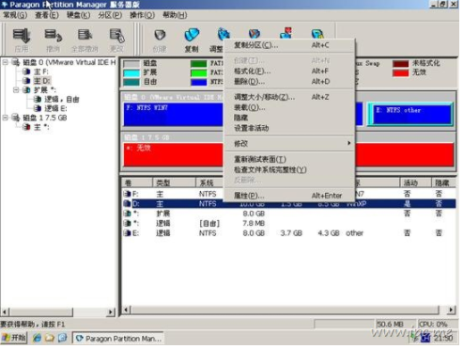Screen dimensions: 463x349
Task: Click the blue-and-red toolbar icon above the menu
Action: [x=286, y=33]
